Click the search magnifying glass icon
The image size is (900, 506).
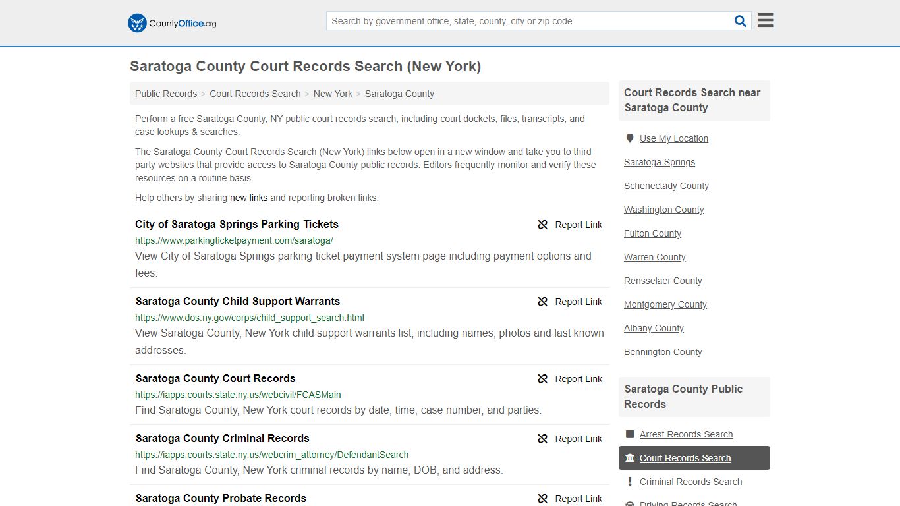click(x=740, y=20)
